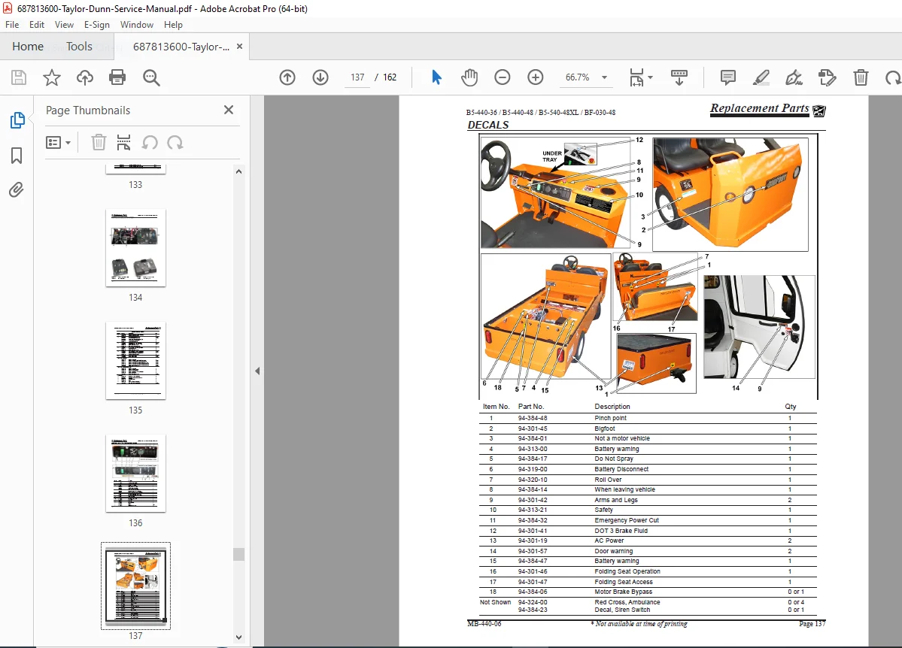
Task: Click the Fit page scrolling icon
Action: (x=636, y=77)
